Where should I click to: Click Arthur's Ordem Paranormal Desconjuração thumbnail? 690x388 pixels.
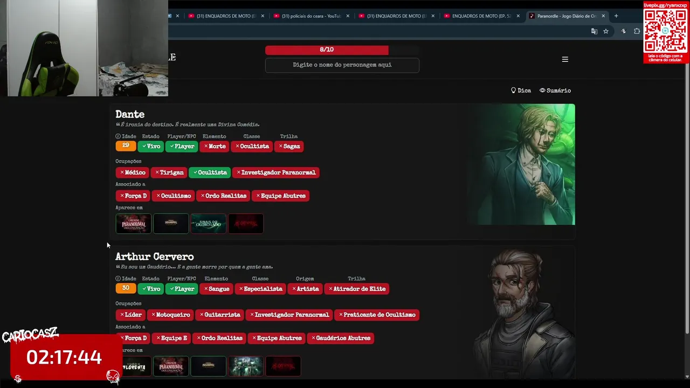point(171,366)
